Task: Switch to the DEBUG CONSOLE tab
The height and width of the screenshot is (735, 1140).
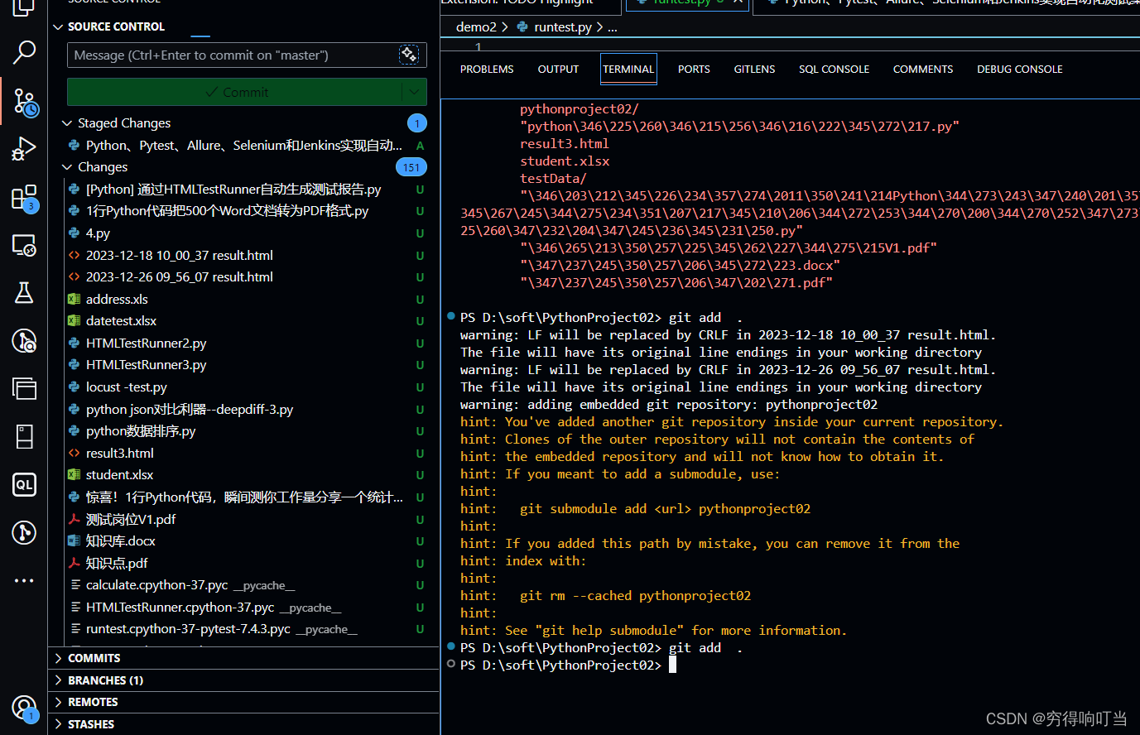Action: pos(1019,69)
